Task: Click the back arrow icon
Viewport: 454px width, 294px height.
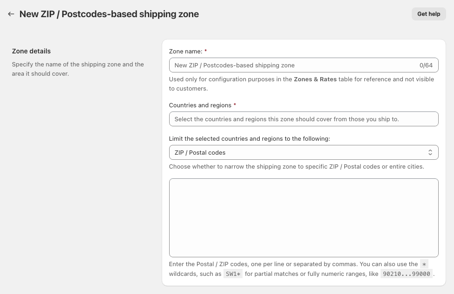Action: coord(11,14)
